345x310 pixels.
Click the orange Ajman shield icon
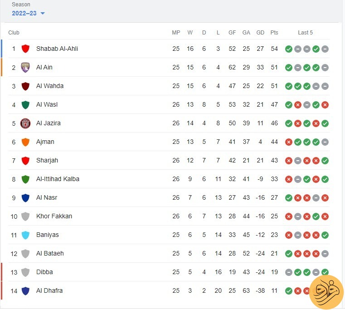pos(25,142)
